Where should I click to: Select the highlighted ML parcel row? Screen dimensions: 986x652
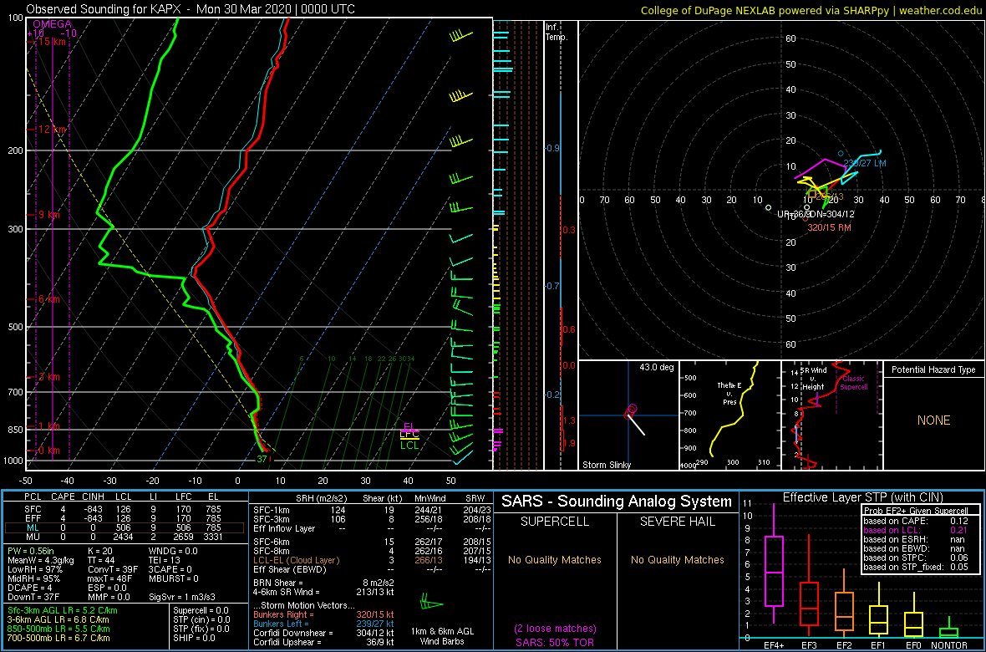point(125,527)
